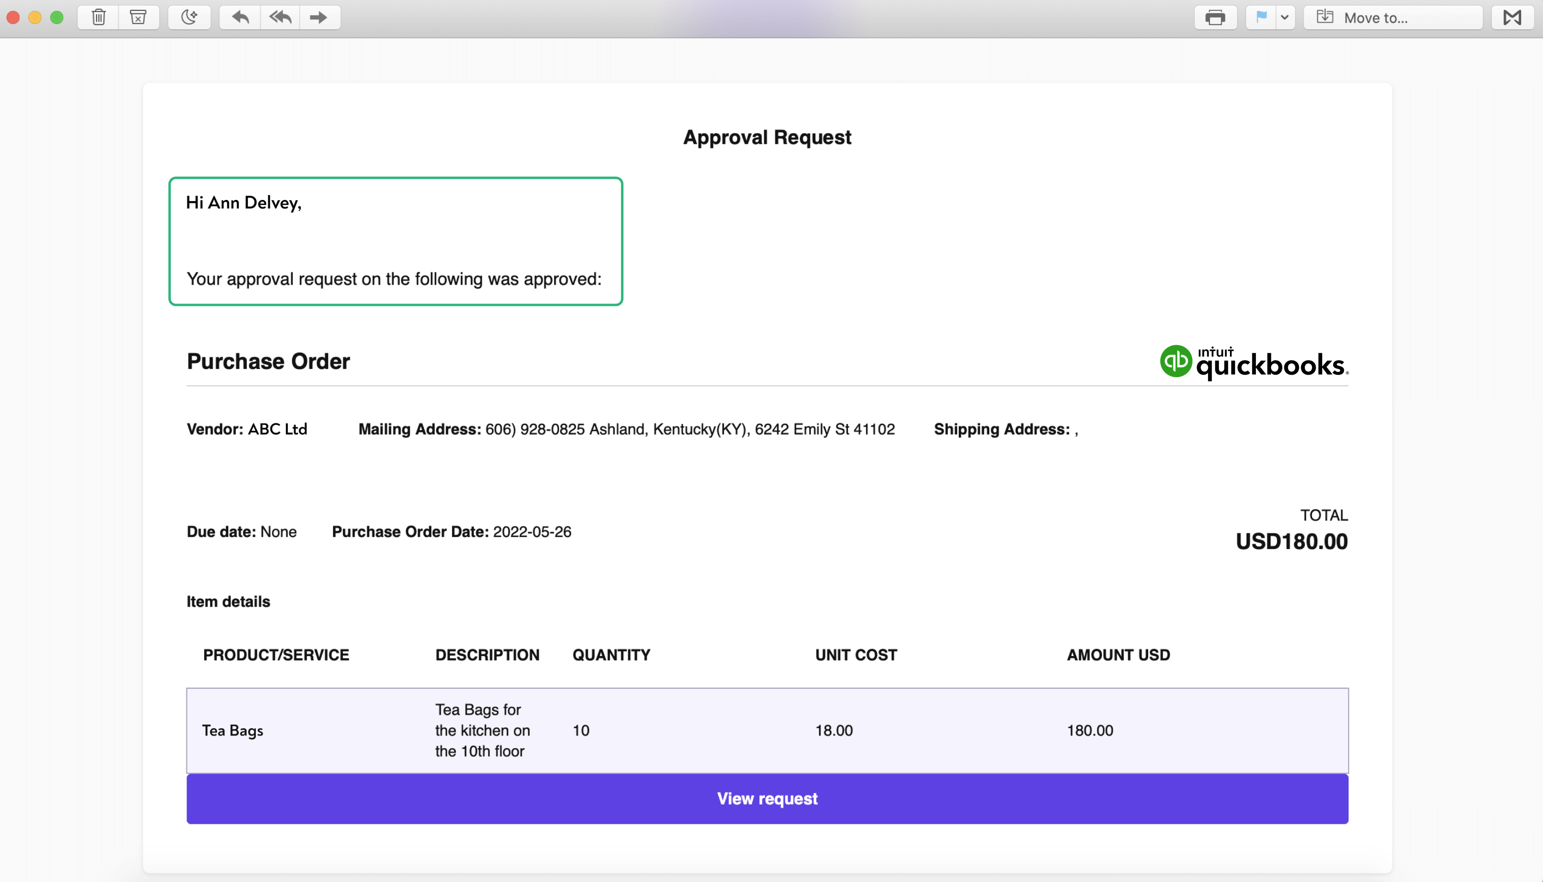Click the Tea Bags description cell text

pyautogui.click(x=482, y=730)
